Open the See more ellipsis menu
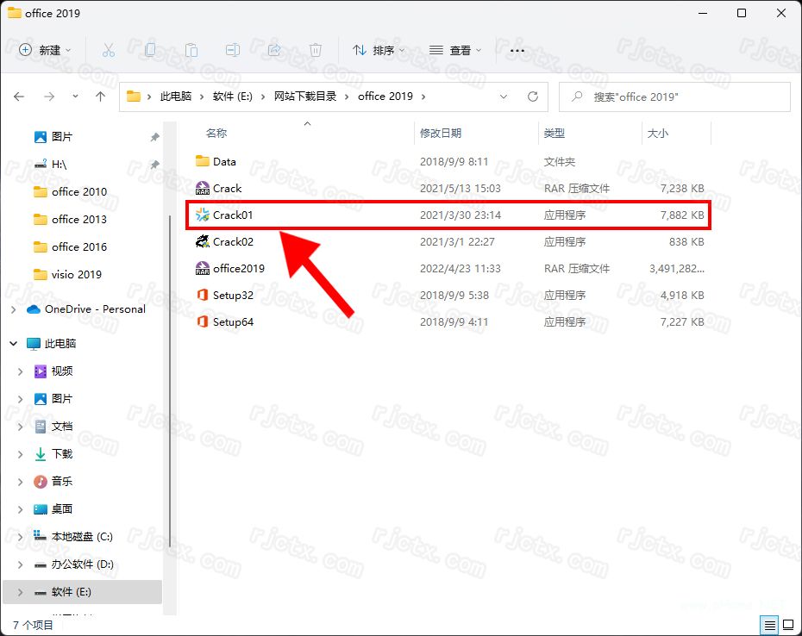This screenshot has height=636, width=802. tap(517, 52)
